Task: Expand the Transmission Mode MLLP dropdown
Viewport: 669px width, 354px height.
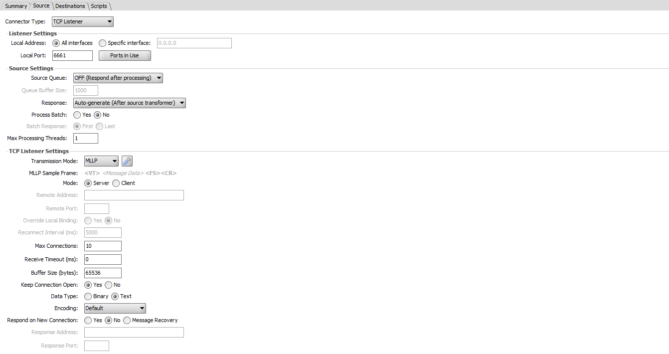Action: pyautogui.click(x=101, y=161)
